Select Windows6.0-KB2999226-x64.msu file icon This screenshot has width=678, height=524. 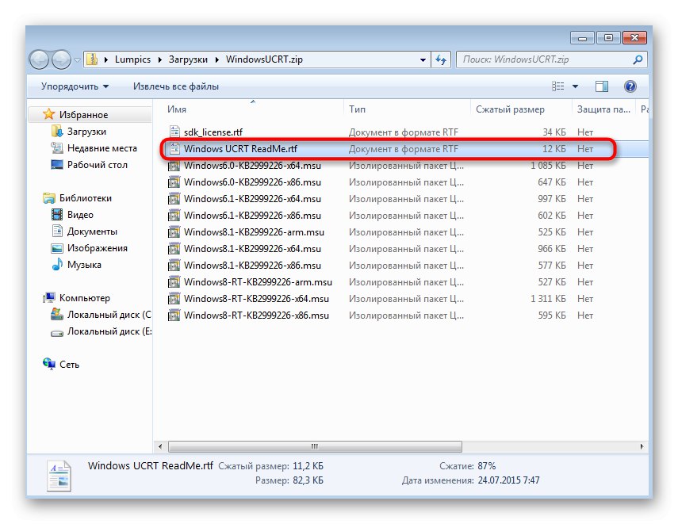(174, 166)
